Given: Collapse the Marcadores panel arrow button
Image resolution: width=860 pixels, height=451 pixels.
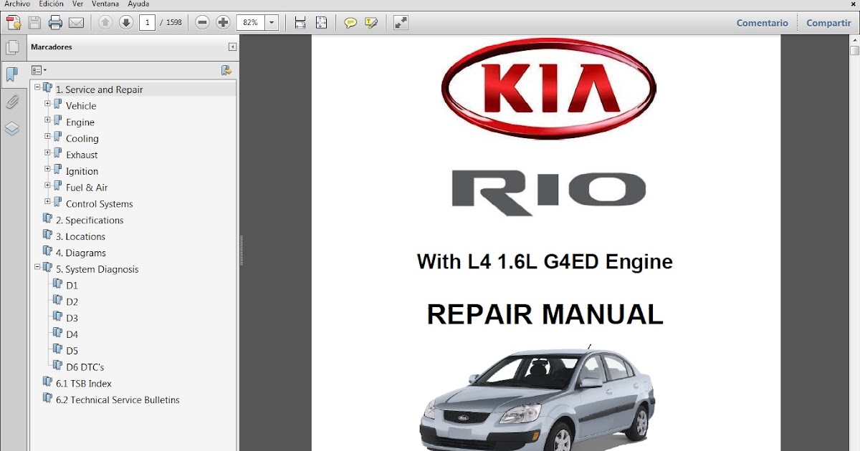Looking at the screenshot, I should (232, 47).
